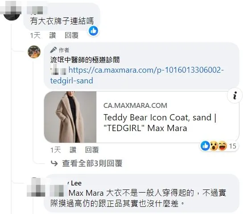
Task: Click the author microphone badge icon
Action: tap(53, 50)
